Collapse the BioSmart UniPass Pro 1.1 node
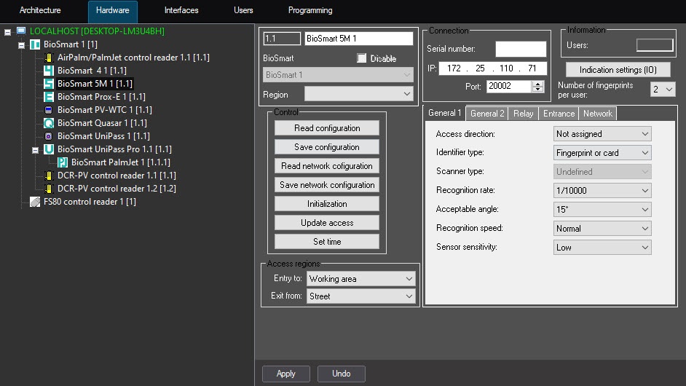This screenshot has height=386, width=686. (36, 149)
